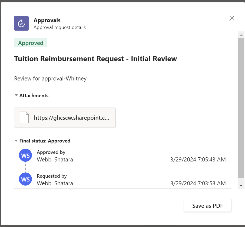
Task: Click Webb, Shatara under Approved by
Action: click(55, 160)
